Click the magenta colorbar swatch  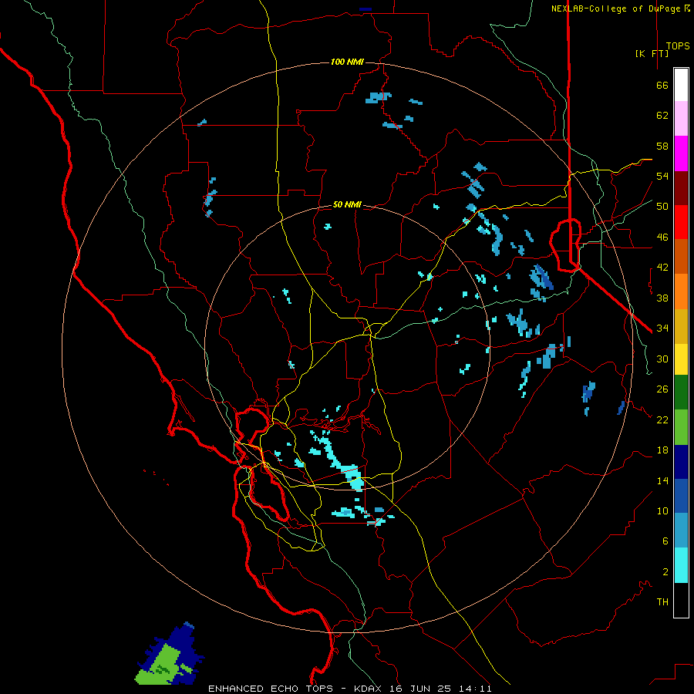coord(681,153)
